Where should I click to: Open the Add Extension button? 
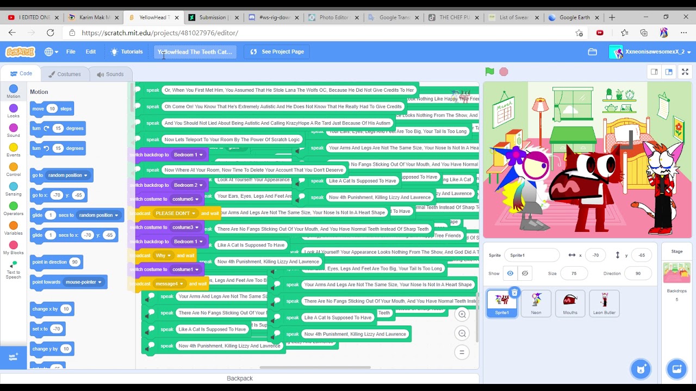(13, 357)
